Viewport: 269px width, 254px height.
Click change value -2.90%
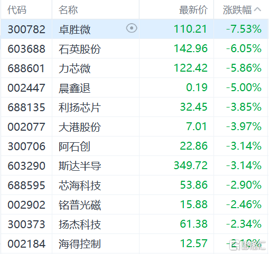click(x=244, y=185)
